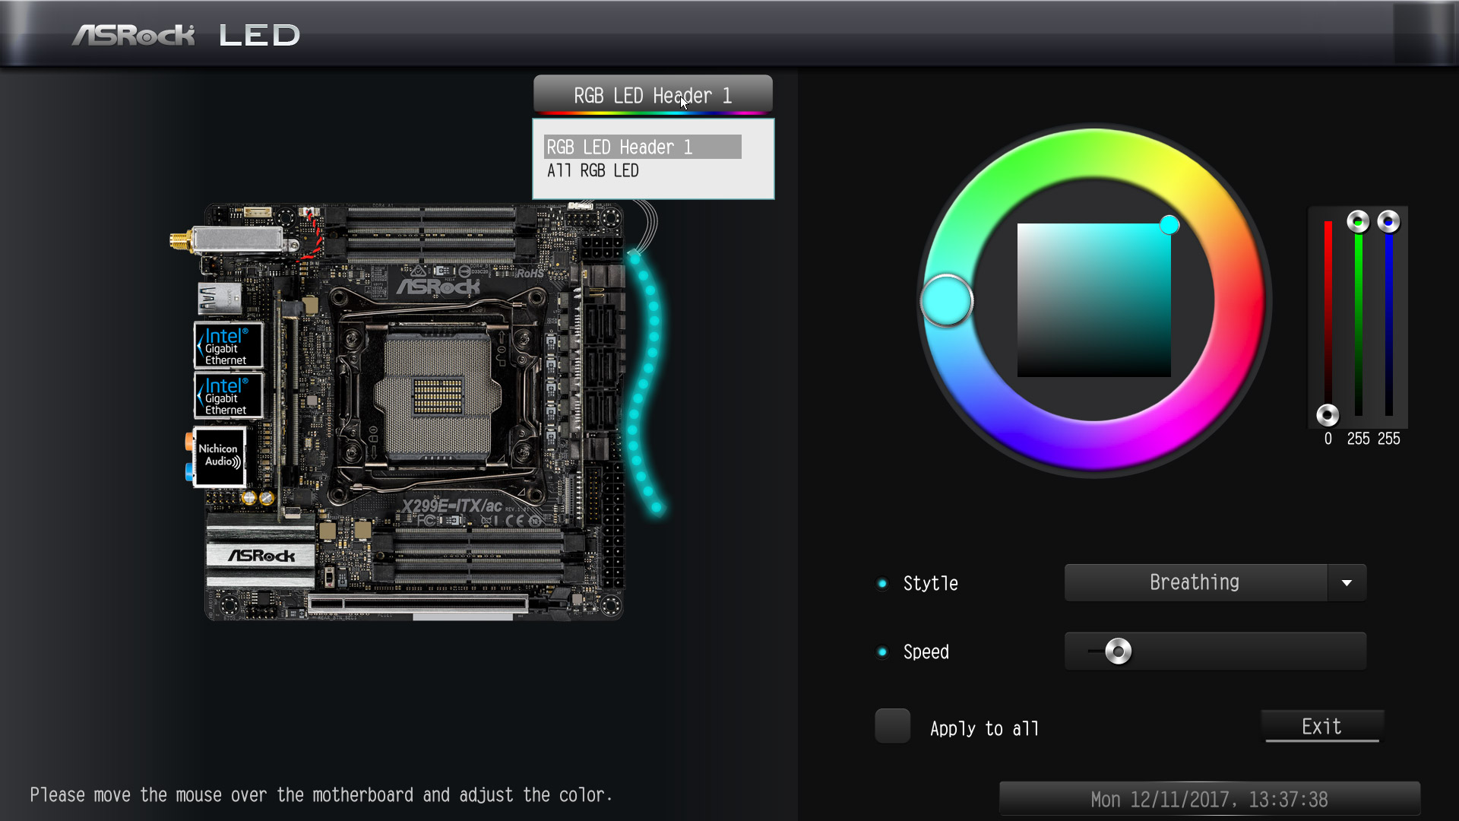
Task: Click the upper Intel Gigabit Ethernet badge
Action: (228, 345)
